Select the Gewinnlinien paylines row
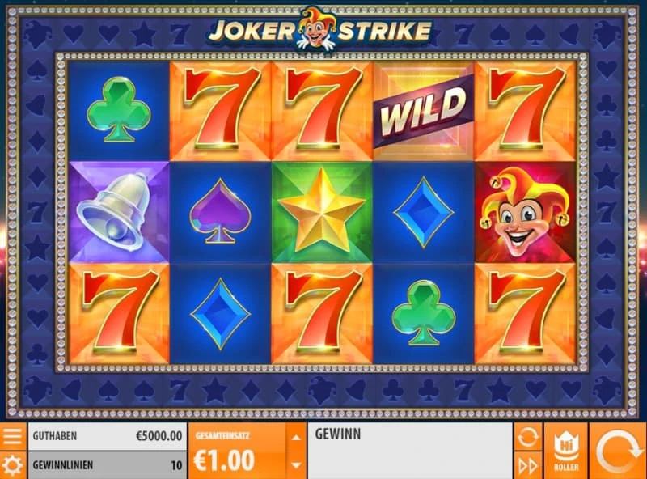The width and height of the screenshot is (647, 479). pos(108,465)
